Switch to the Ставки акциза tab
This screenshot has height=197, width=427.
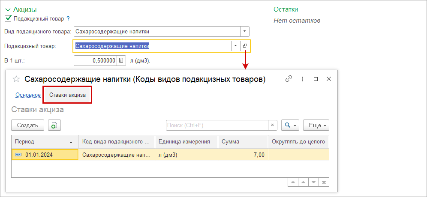point(67,95)
